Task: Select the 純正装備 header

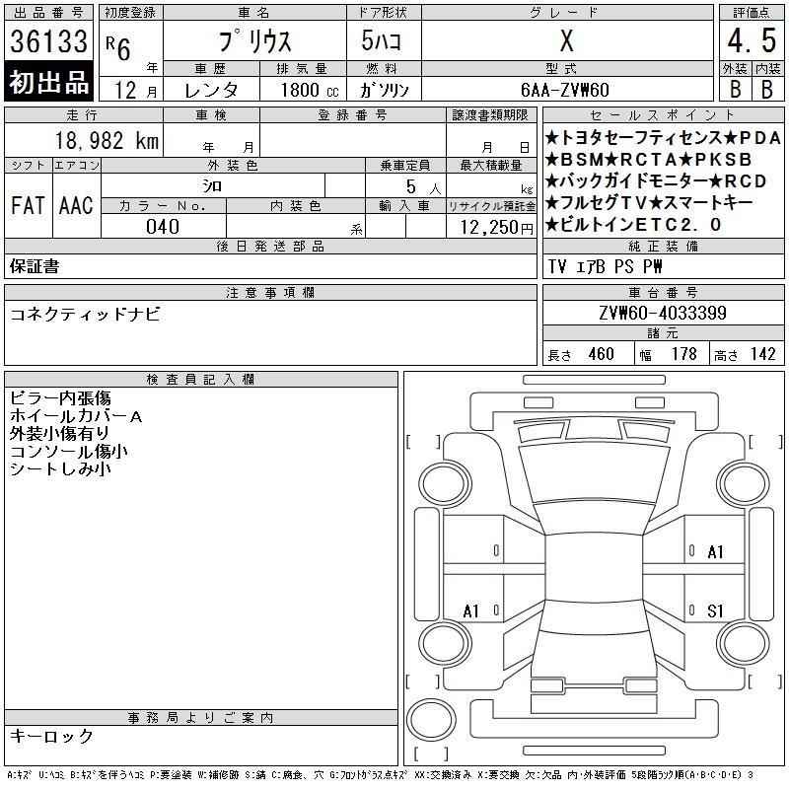Action: point(663,246)
